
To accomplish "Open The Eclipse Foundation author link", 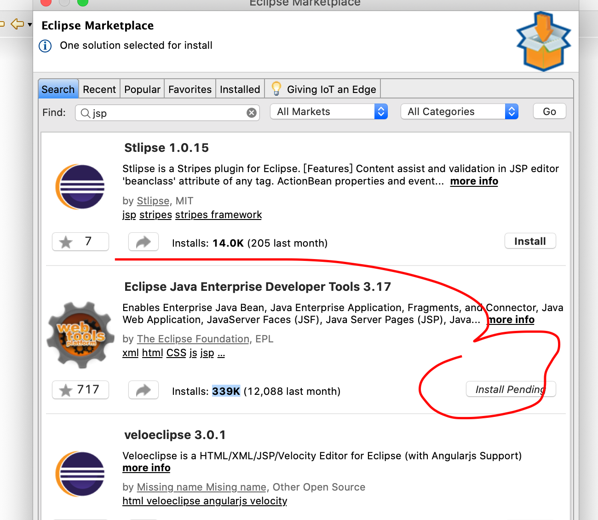I will click(193, 339).
